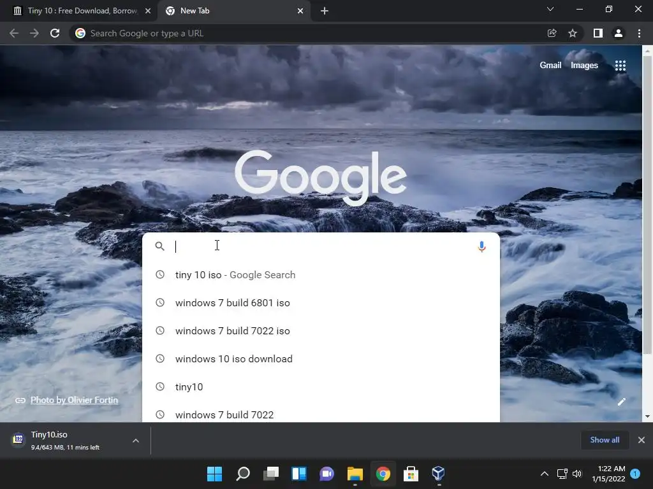653x489 pixels.
Task: Reload the page with the refresh icon
Action: point(55,33)
